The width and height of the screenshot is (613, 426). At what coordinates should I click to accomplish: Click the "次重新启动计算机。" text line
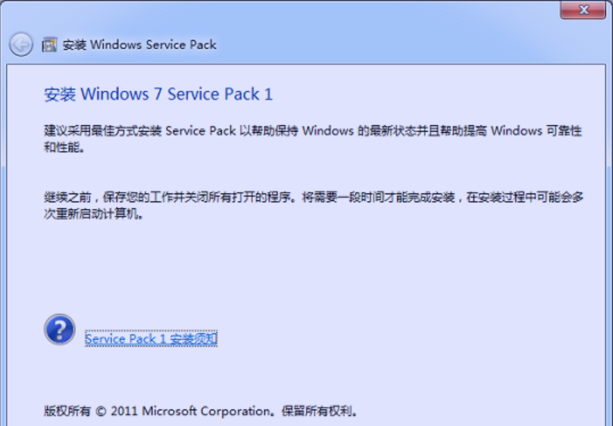pyautogui.click(x=93, y=213)
